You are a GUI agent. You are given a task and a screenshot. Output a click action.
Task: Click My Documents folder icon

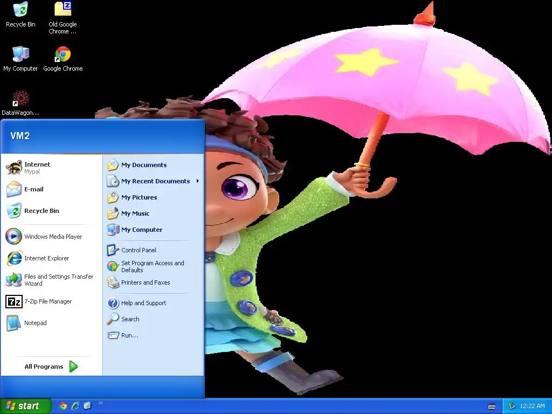pos(113,165)
